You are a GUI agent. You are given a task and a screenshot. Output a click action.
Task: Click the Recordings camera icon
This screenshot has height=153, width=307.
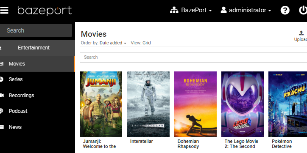[2, 95]
